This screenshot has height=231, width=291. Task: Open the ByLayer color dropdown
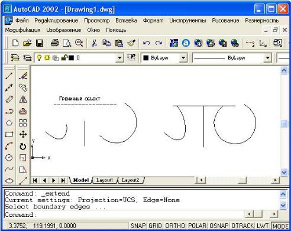click(x=183, y=58)
